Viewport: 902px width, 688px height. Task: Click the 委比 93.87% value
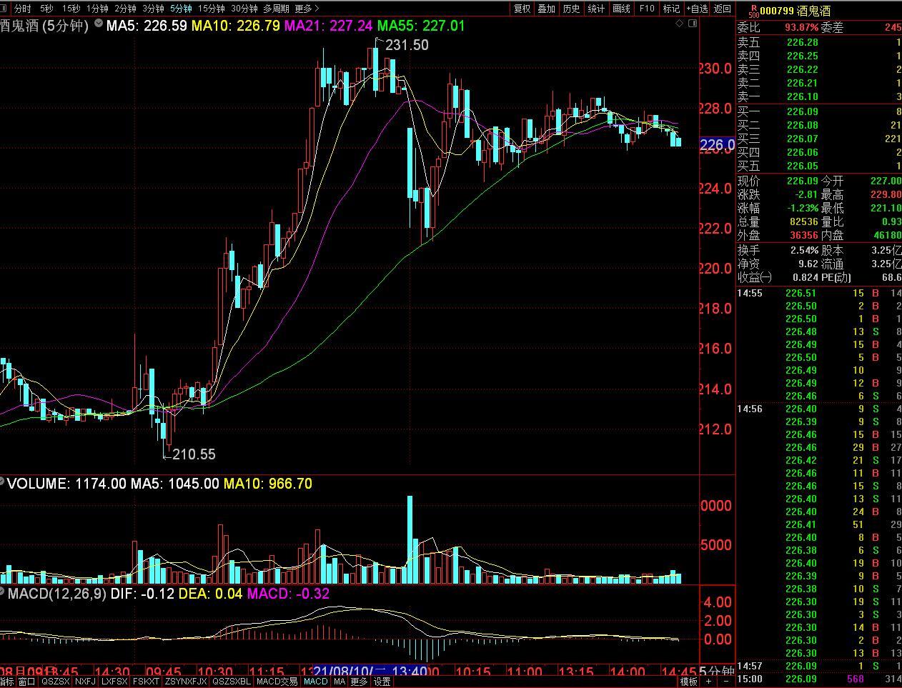(x=802, y=27)
